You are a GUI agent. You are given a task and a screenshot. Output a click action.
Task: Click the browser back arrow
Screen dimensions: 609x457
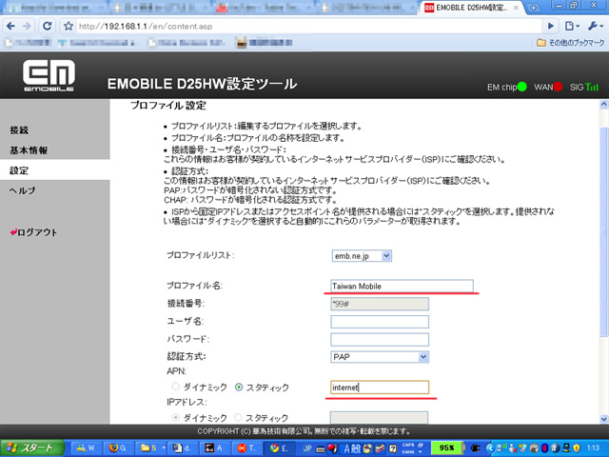10,26
